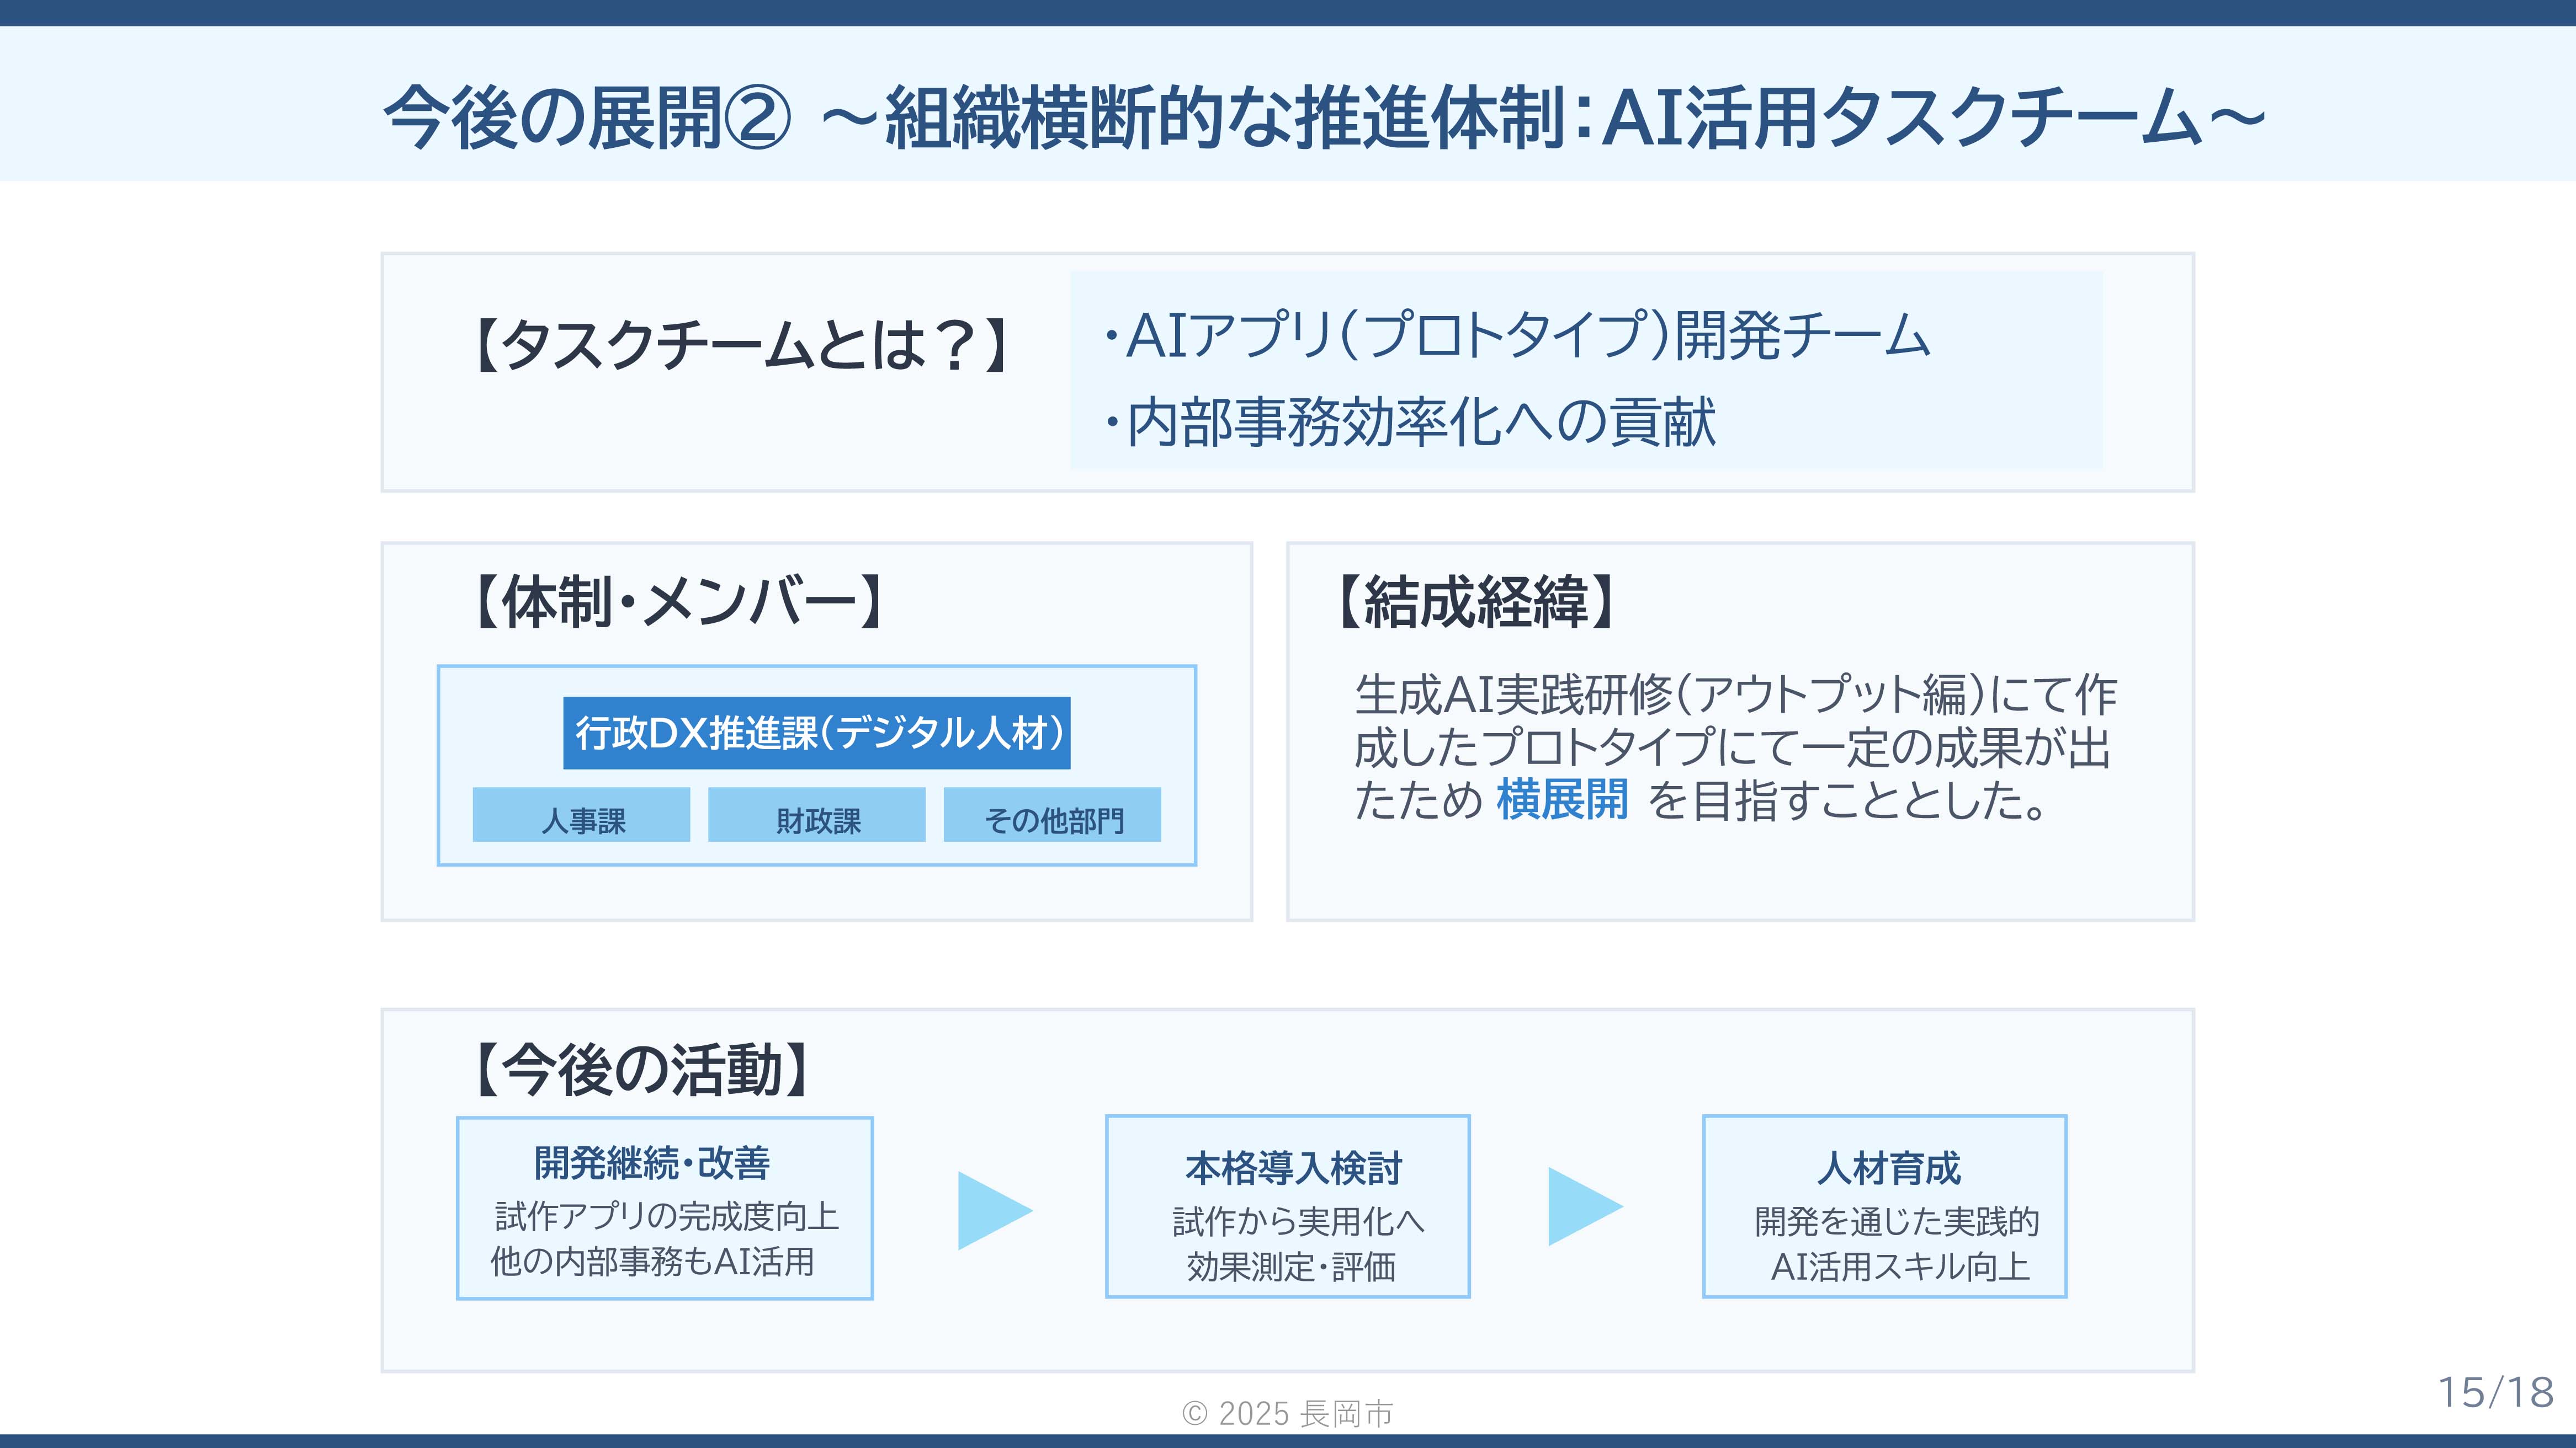
Task: Click the 【今後の活動】 heading
Action: click(641, 1069)
